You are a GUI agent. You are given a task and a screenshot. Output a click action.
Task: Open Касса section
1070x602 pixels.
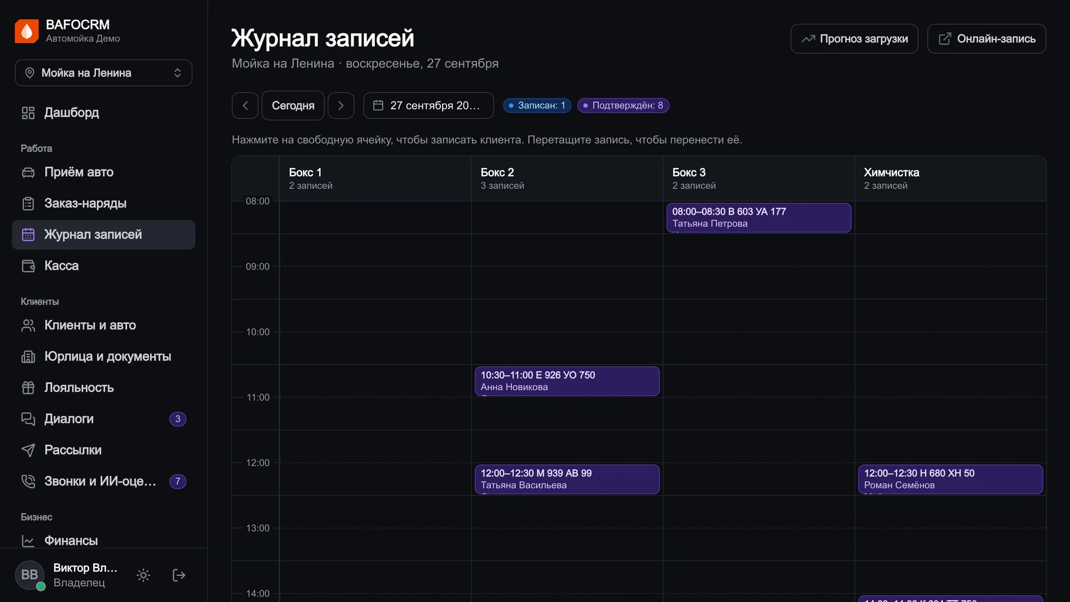tap(104, 266)
